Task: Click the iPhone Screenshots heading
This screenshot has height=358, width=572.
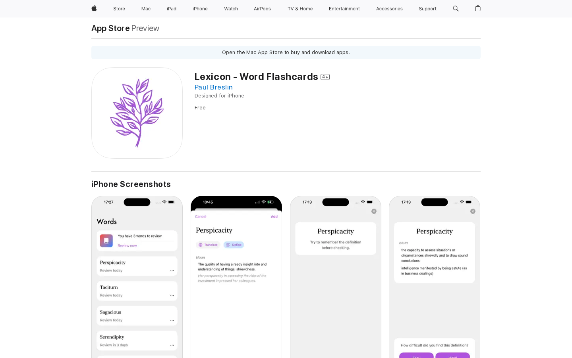Action: [x=131, y=184]
